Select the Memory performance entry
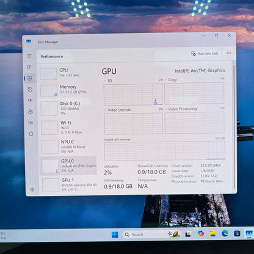 tap(68, 90)
